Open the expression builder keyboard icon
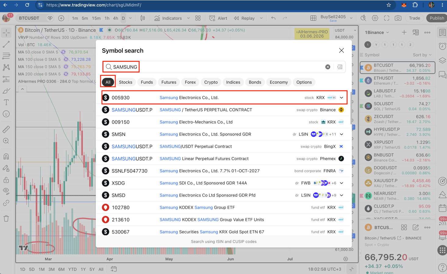This screenshot has width=447, height=274. click(x=340, y=67)
